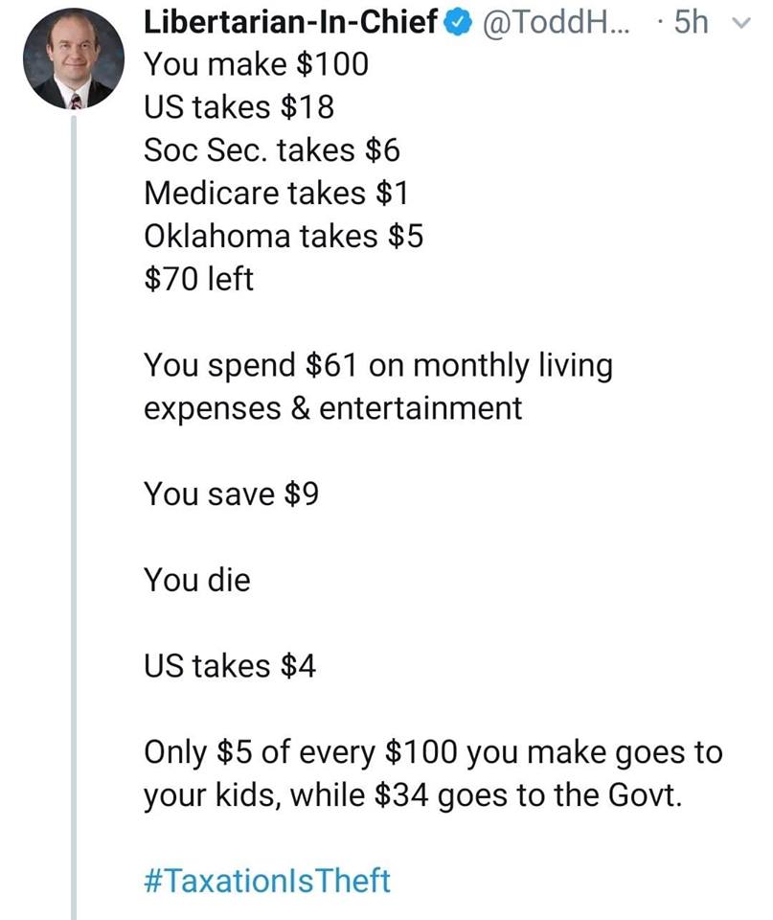Click the "expenses & entertainment" line
773x920 pixels.
click(x=332, y=409)
